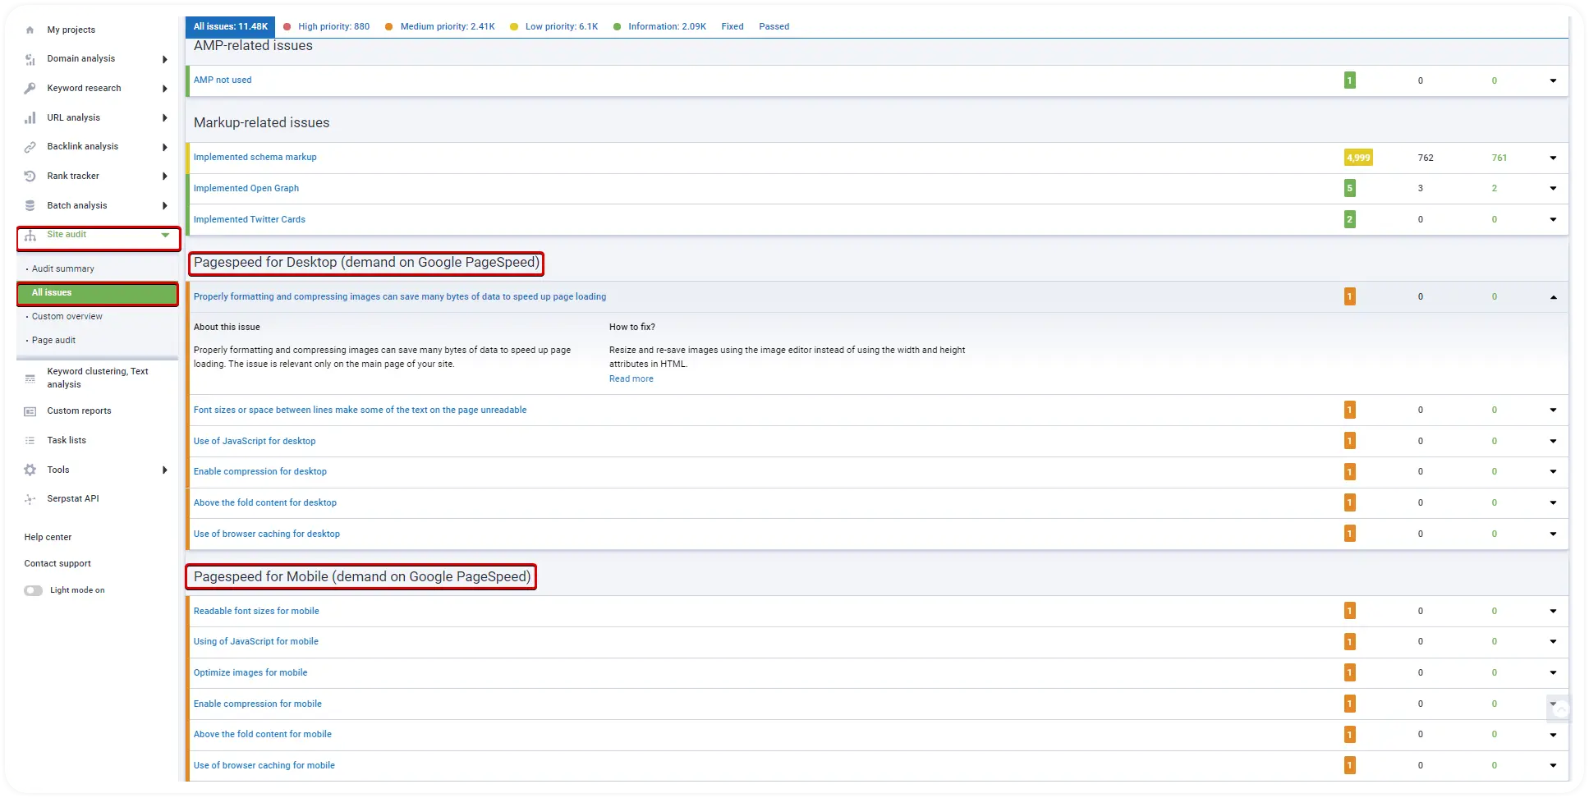
Task: Click the My projects home icon
Action: (30, 30)
